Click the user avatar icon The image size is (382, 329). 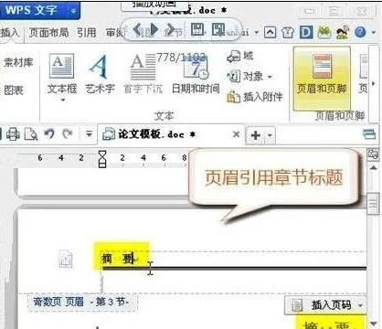pos(343,32)
